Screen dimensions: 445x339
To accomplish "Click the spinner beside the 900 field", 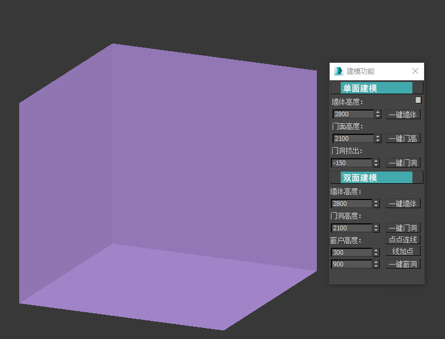I will coord(376,264).
